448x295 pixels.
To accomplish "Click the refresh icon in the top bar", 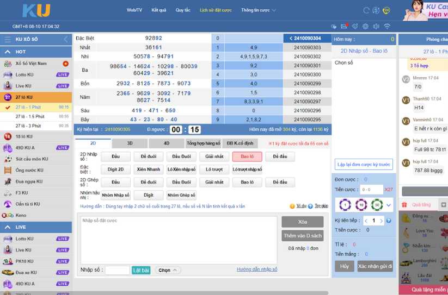I will 366,10.
